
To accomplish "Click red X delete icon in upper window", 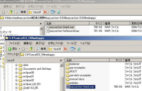I will 45,12.
